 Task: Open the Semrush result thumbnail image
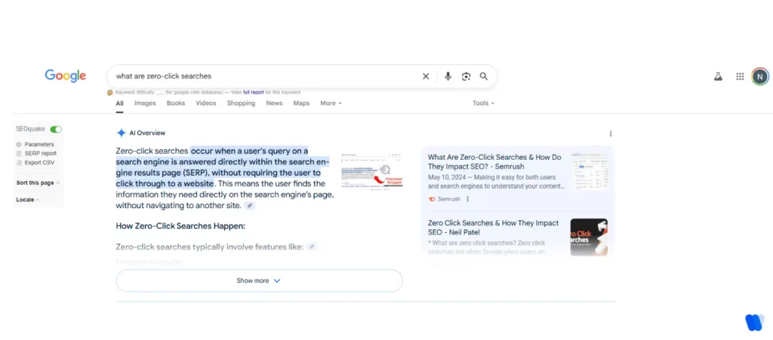[x=589, y=171]
